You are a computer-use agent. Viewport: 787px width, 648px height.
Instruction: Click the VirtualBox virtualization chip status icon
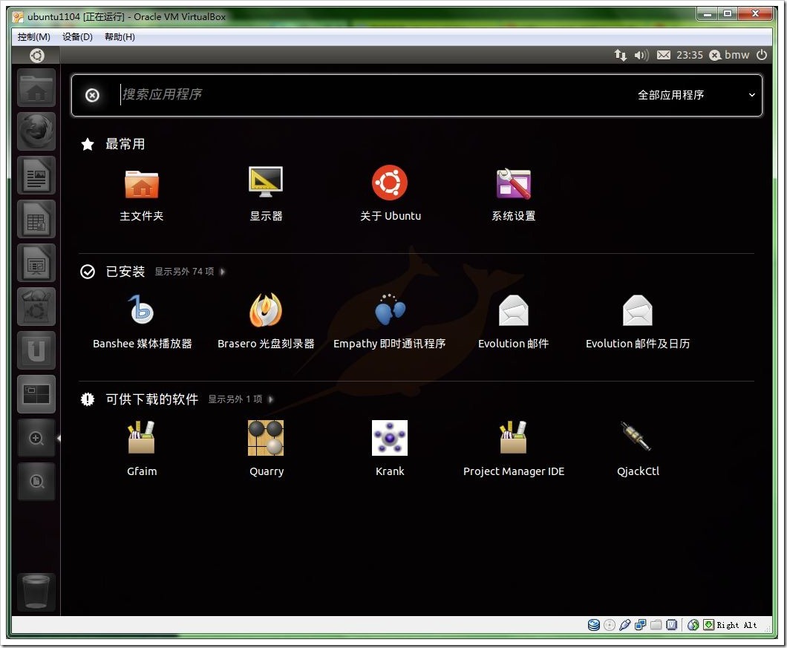(672, 625)
